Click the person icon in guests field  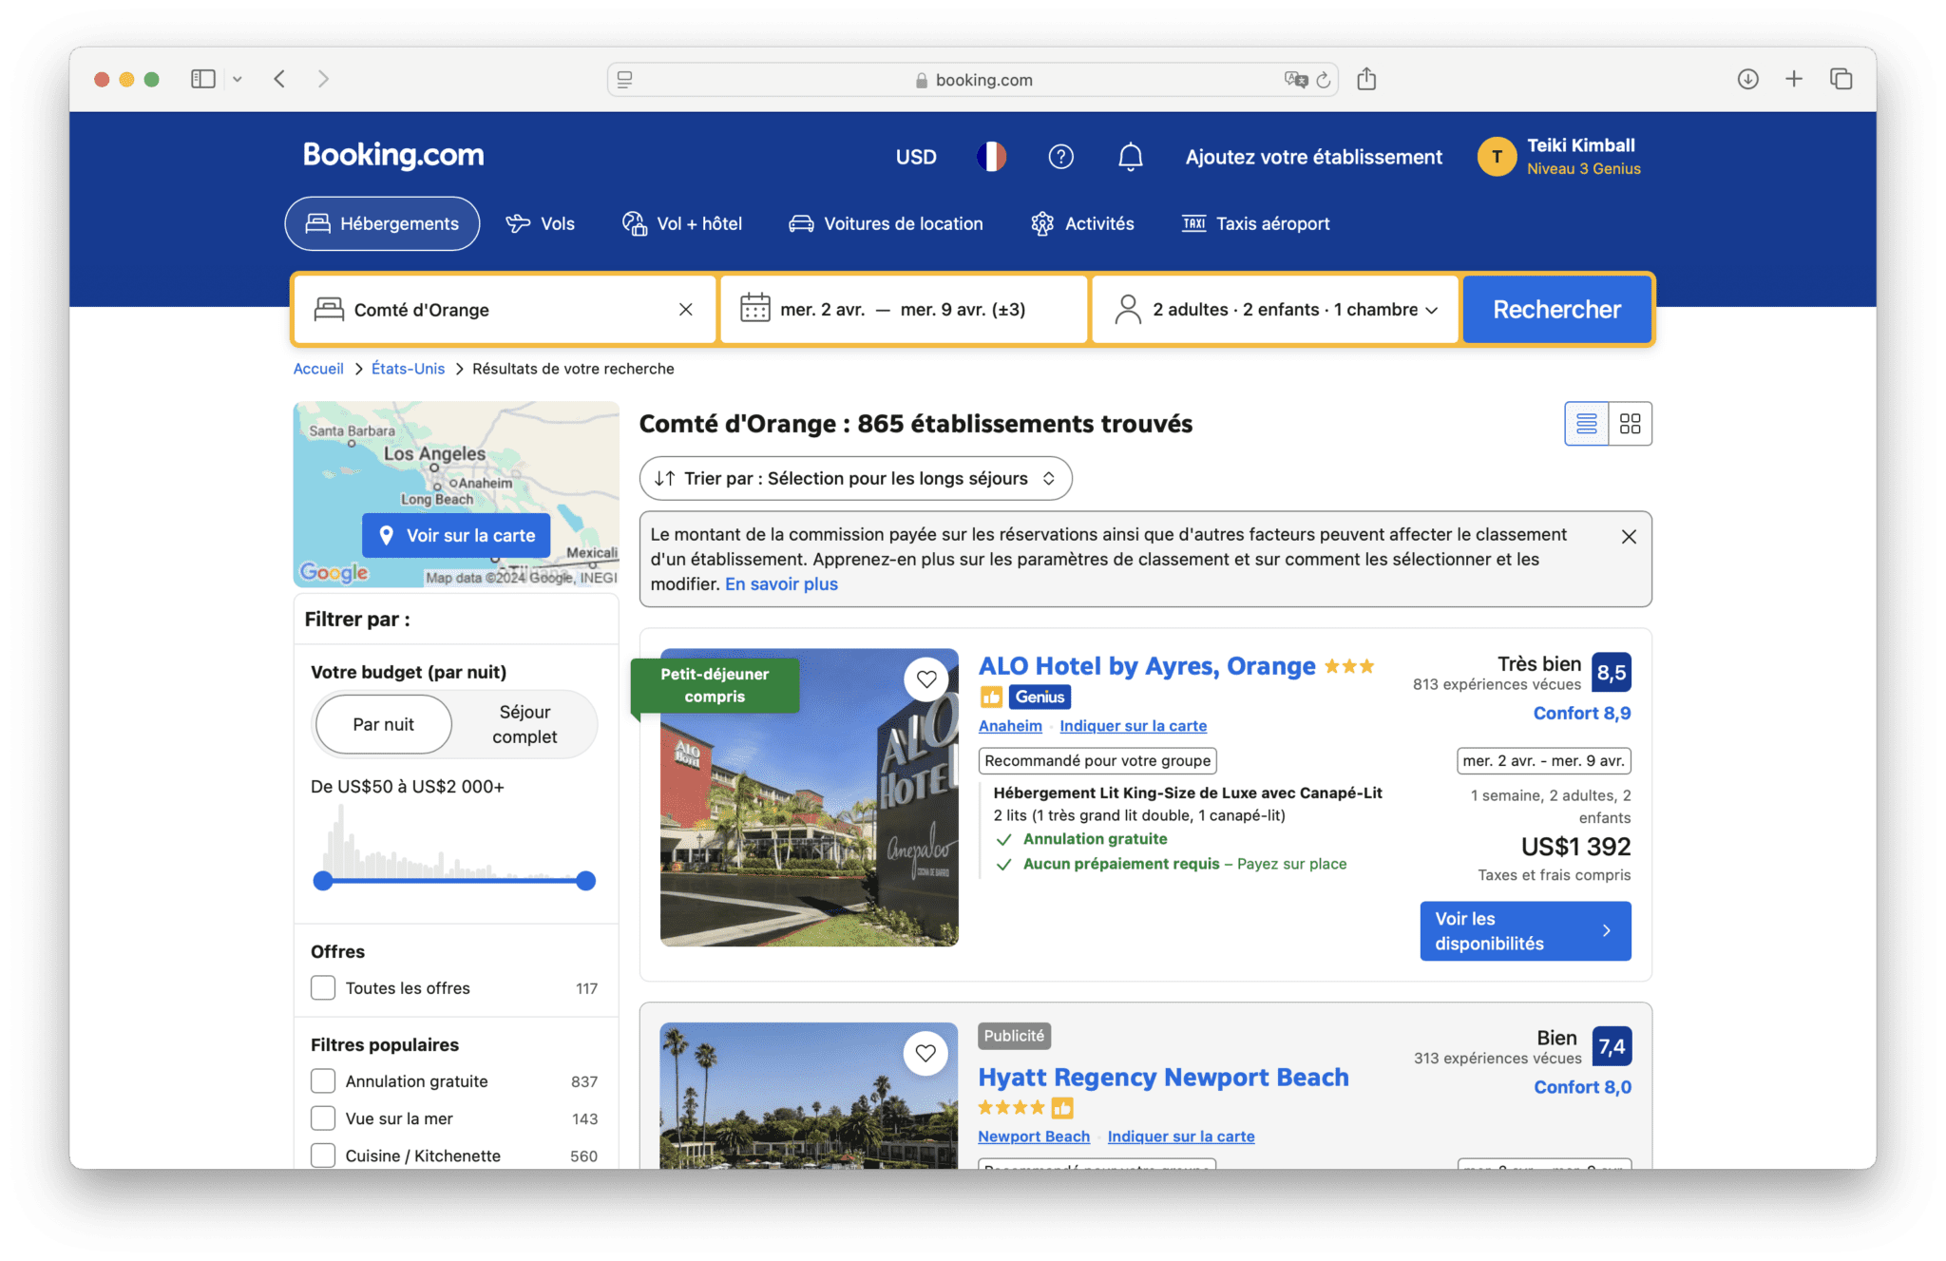click(1128, 309)
